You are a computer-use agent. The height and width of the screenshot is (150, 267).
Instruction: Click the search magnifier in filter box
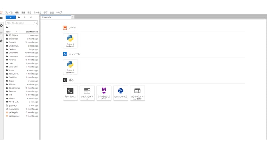point(35,23)
